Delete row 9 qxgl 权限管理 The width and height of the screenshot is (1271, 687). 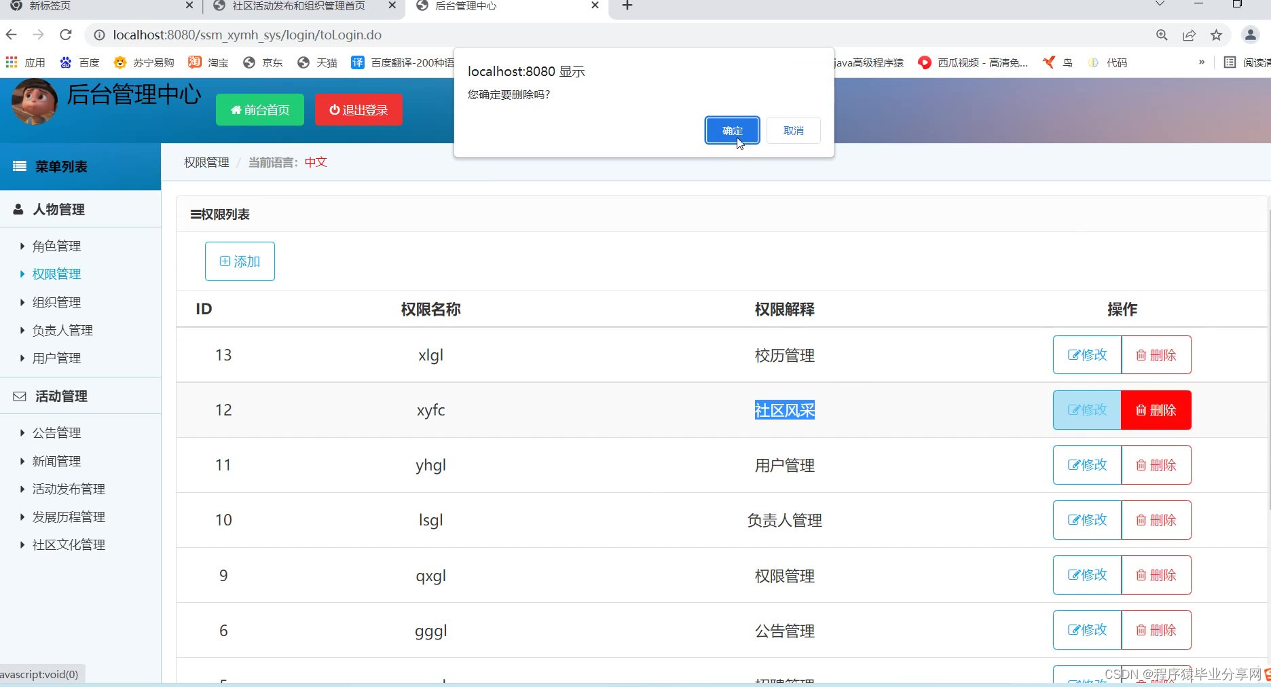(1156, 575)
